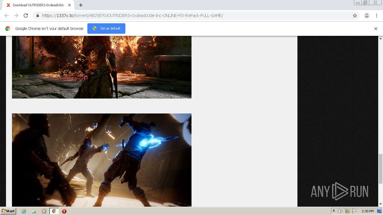Open a new tab with the plus button
Viewport: 383px width, 215px height.
[x=81, y=5]
